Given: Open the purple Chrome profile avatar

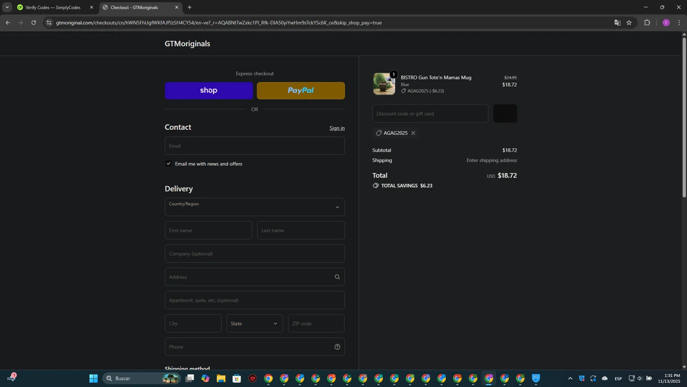Looking at the screenshot, I should [x=666, y=22].
